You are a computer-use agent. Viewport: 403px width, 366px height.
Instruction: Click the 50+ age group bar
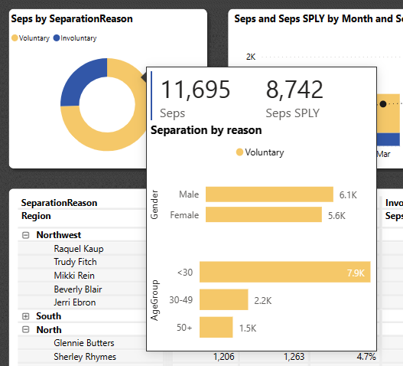tap(216, 327)
